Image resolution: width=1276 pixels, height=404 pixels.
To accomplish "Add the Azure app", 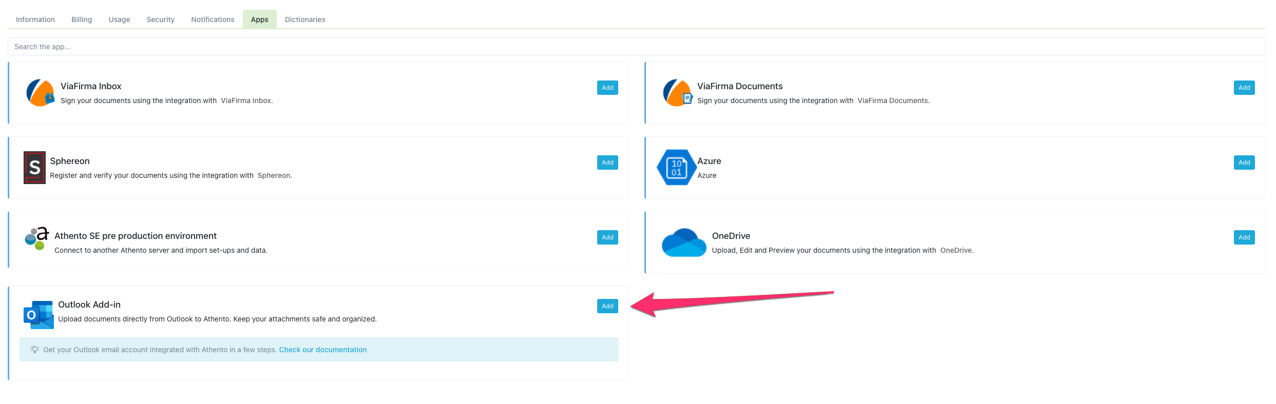I will click(1244, 163).
